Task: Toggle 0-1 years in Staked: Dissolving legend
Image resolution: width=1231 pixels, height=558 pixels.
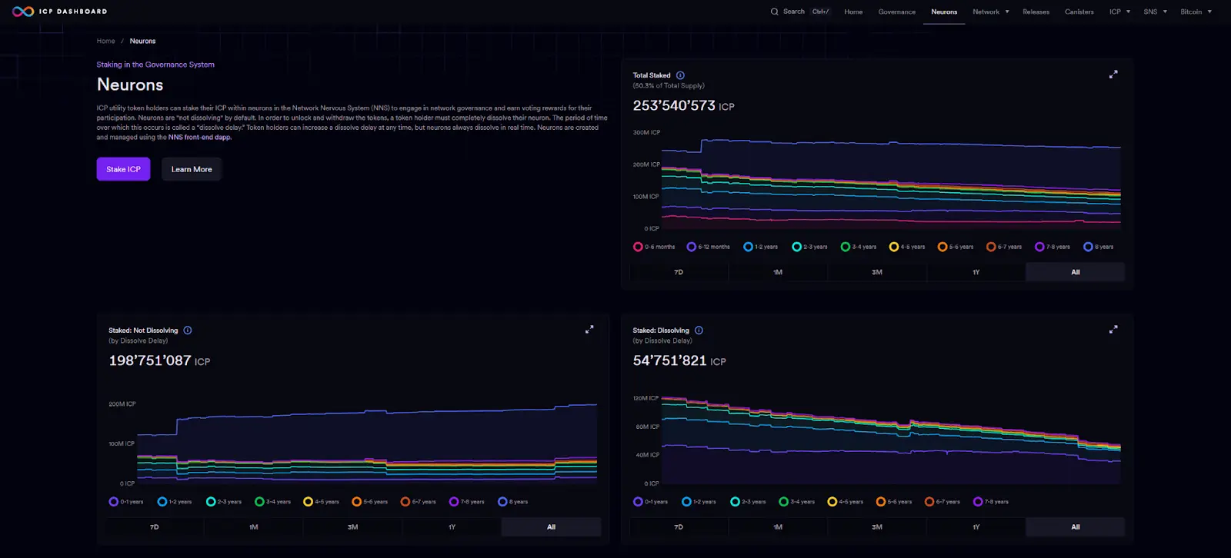Action: coord(650,502)
